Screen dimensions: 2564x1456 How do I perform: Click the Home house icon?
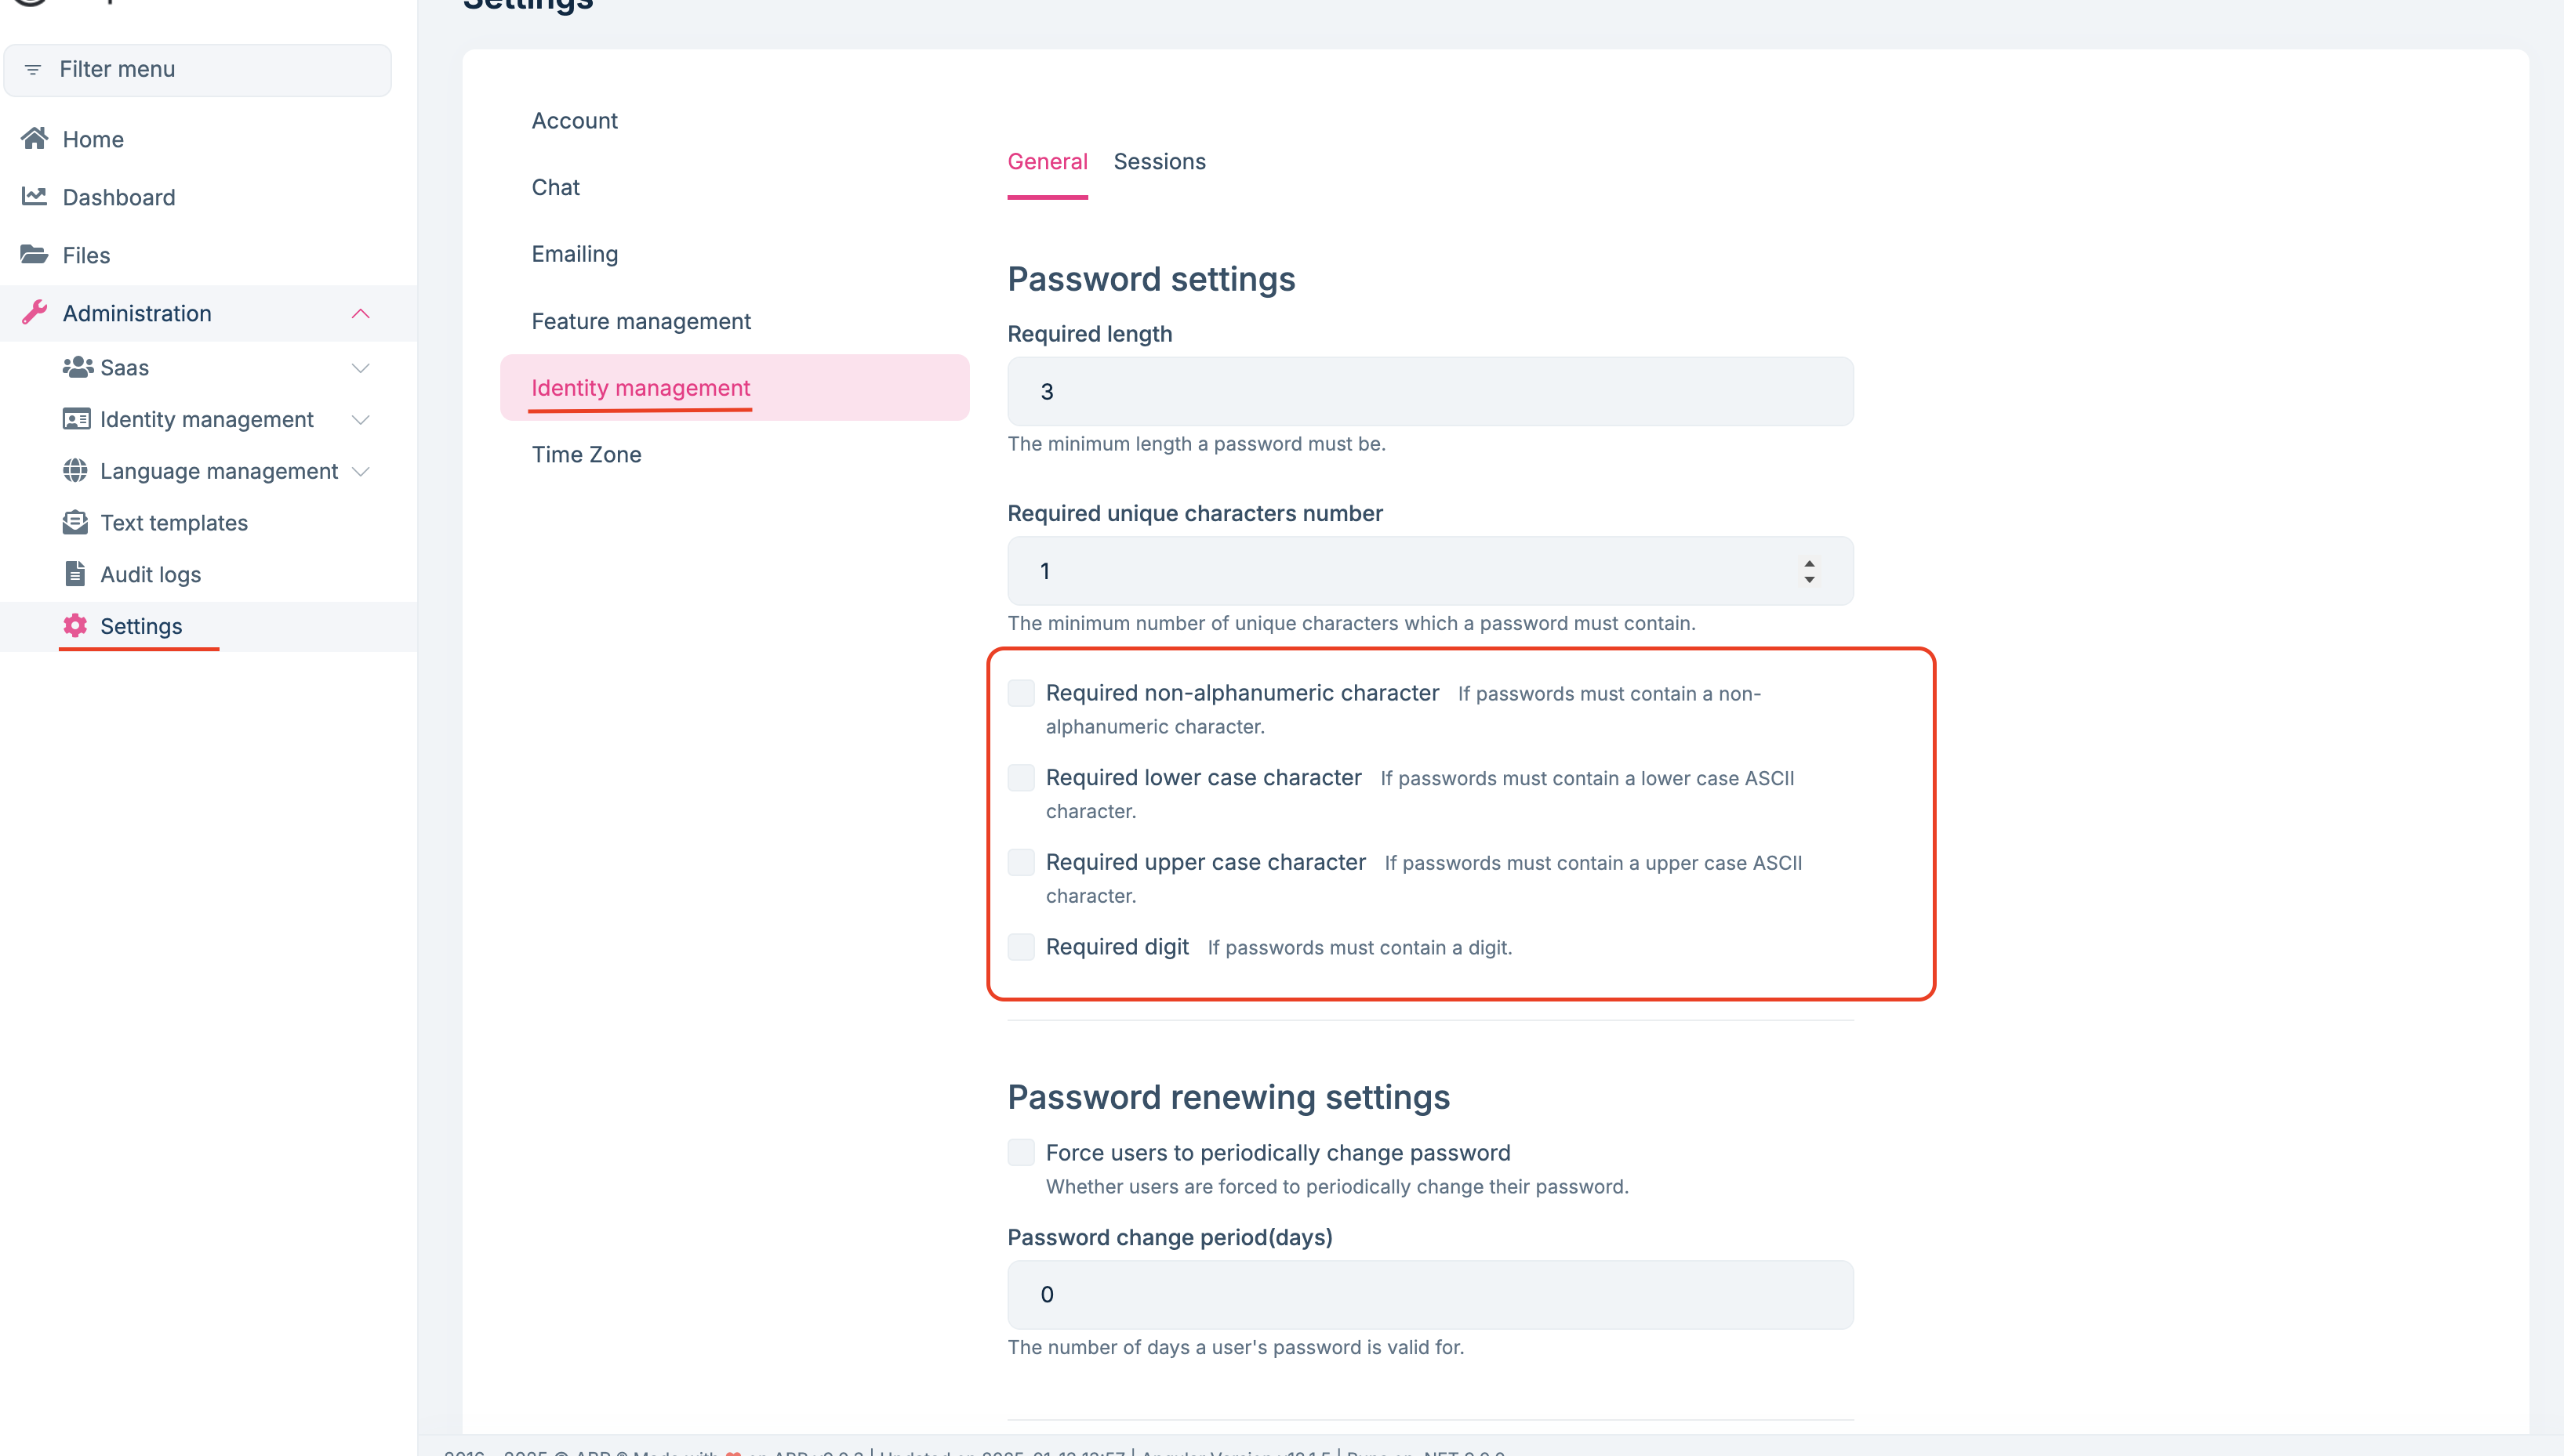(x=35, y=138)
